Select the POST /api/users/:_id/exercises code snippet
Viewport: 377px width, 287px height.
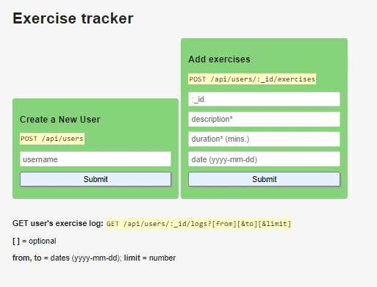(x=252, y=79)
